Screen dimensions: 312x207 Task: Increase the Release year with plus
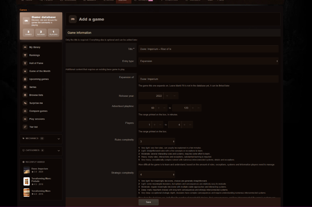(x=167, y=96)
